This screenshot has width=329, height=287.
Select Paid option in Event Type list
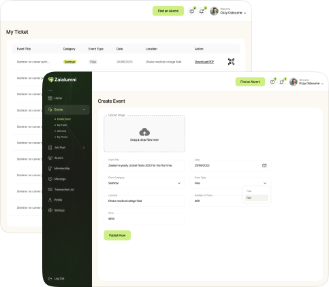click(257, 198)
